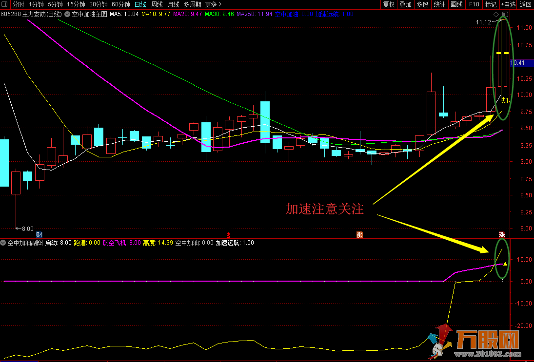Click the red $ marker on timeline
This screenshot has height=362, width=534.
229,235
